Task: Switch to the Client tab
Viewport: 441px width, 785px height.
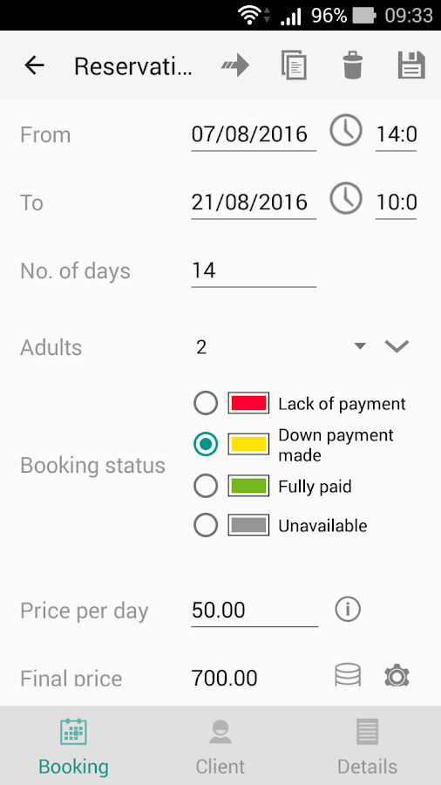Action: (220, 746)
